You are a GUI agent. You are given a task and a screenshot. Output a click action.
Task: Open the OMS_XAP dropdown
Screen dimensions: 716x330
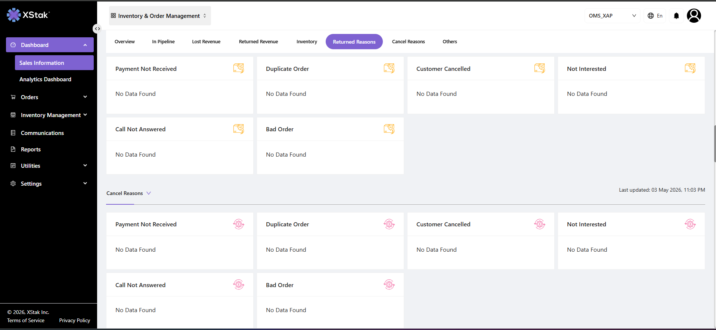pyautogui.click(x=612, y=16)
